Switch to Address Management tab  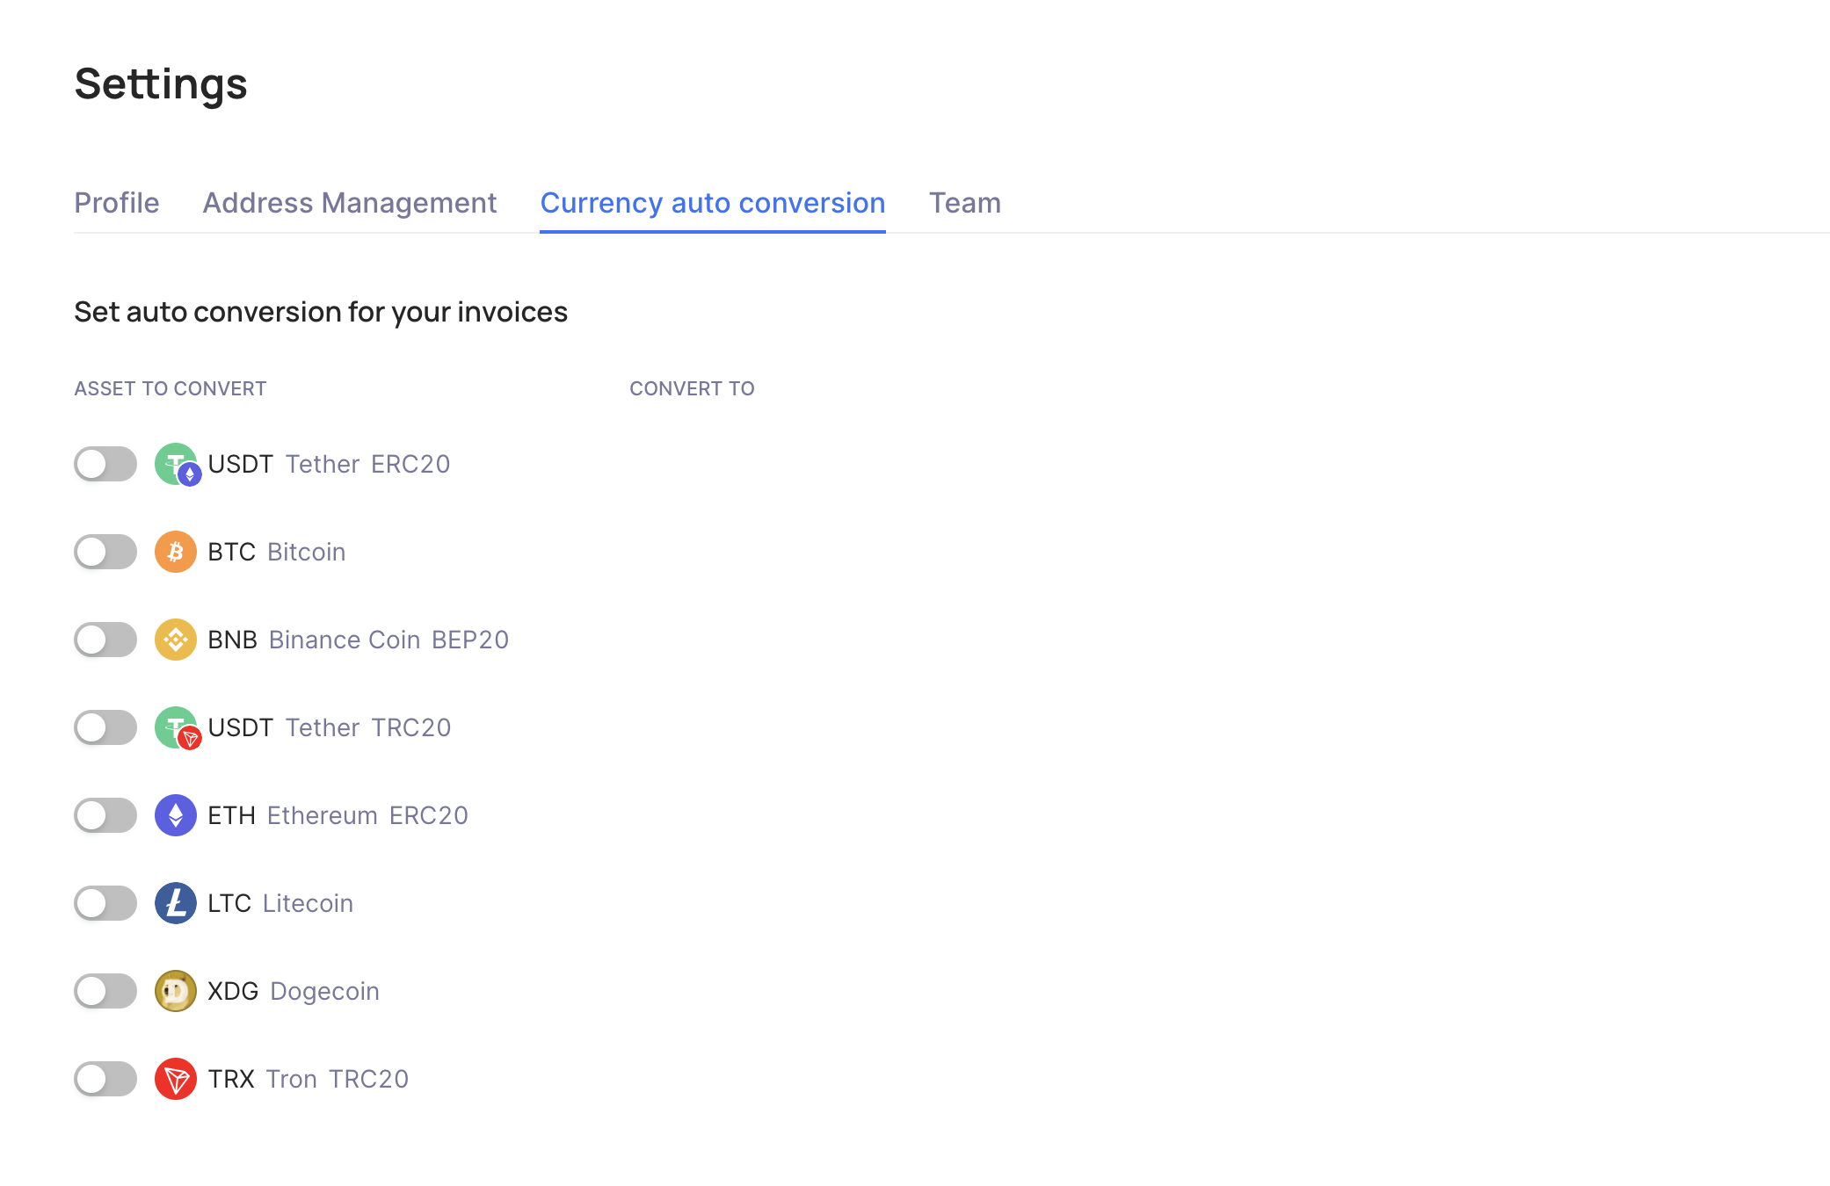point(350,203)
